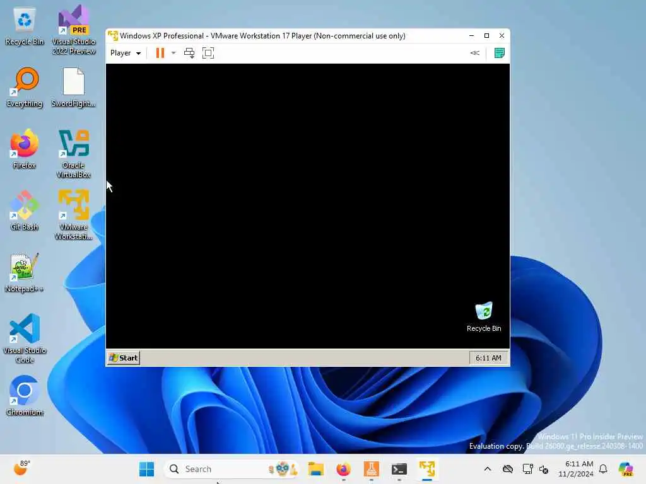Select the Notepad++ desktop shortcut
Screen dimensions: 646x484
point(25,273)
